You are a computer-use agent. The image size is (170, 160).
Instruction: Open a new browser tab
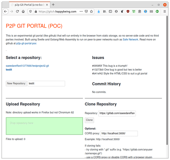(x=53, y=4)
